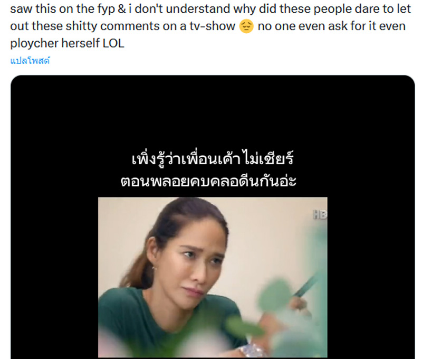Click the Thai caption line starting ตอนพลอย
The height and width of the screenshot is (359, 422).
(208, 181)
